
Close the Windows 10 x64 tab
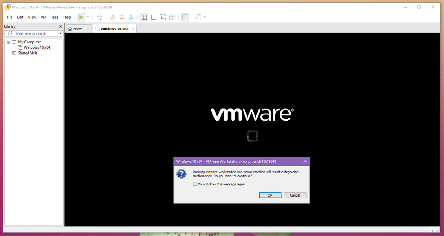tap(133, 29)
